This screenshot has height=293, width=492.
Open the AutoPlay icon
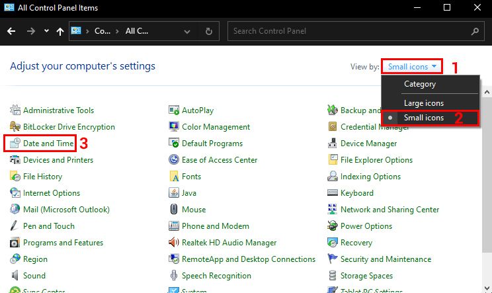(173, 110)
